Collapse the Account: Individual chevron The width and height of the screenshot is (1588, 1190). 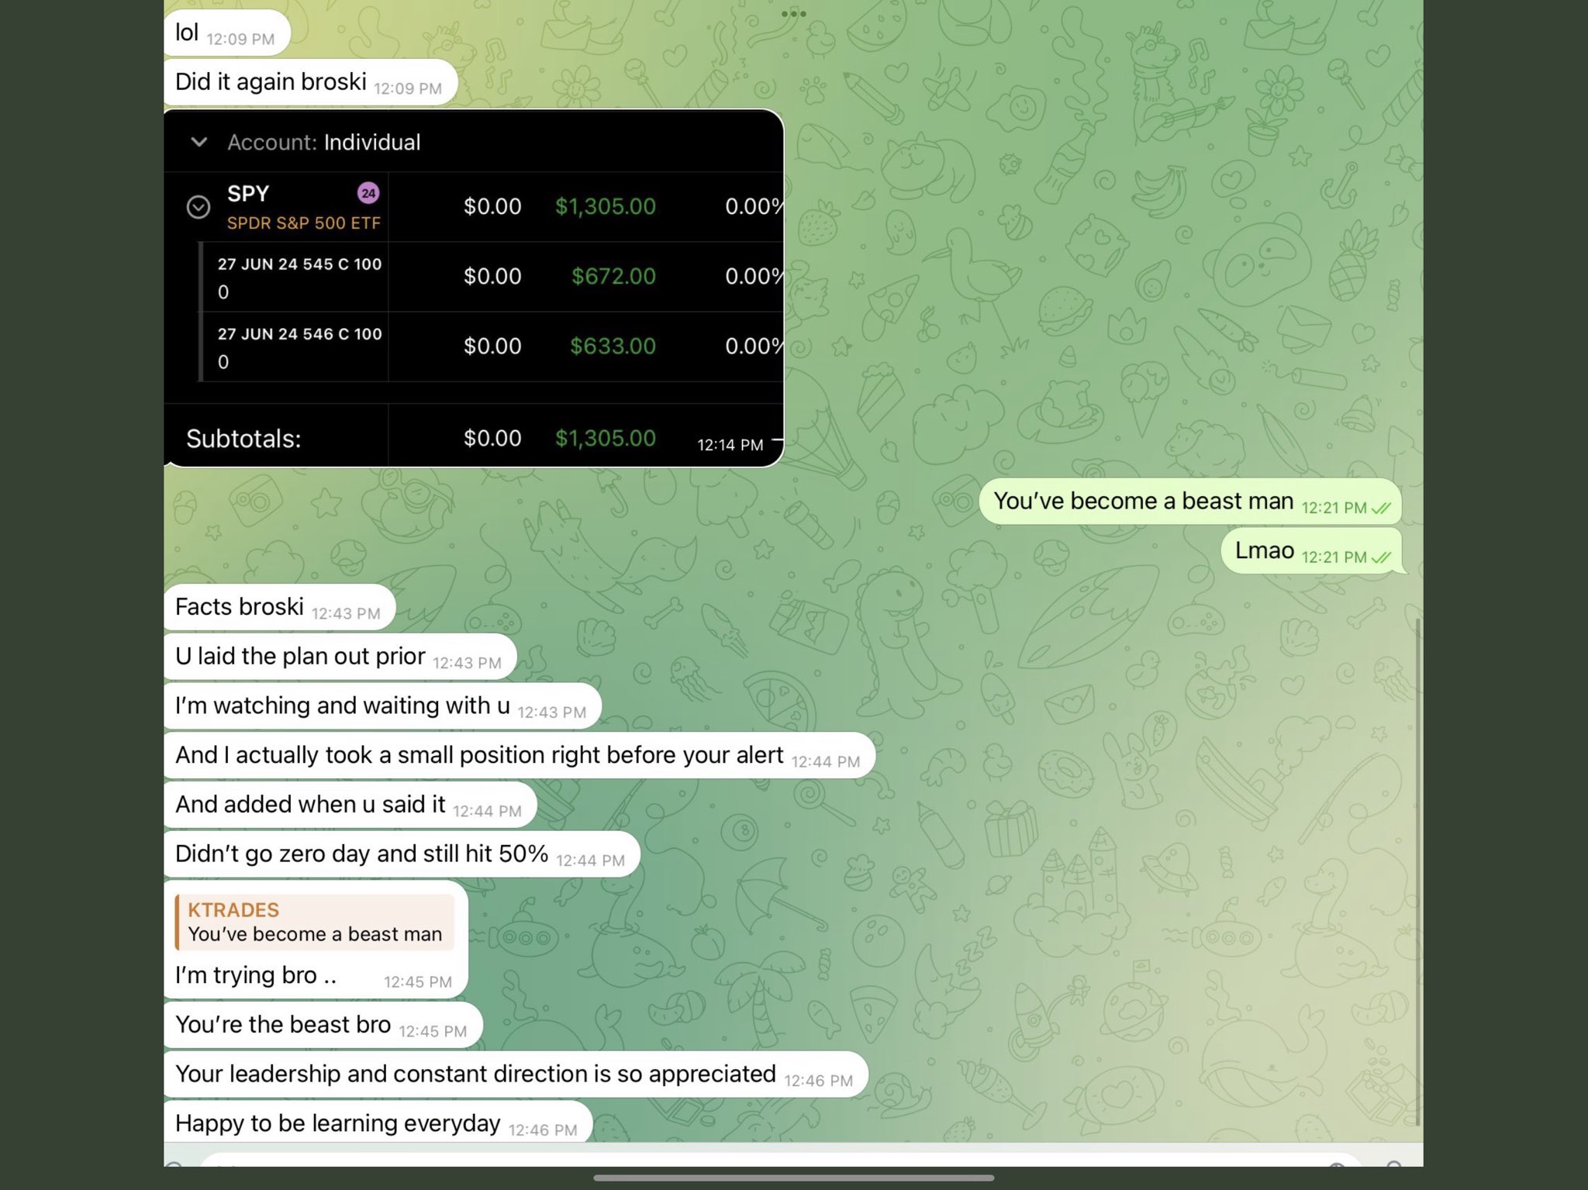[199, 142]
